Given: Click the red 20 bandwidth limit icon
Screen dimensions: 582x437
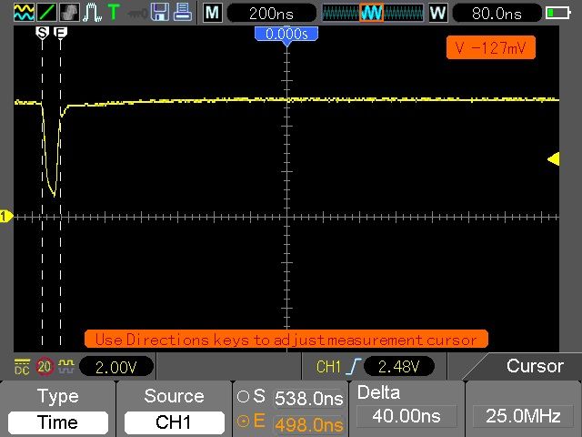Looking at the screenshot, I should [x=45, y=366].
